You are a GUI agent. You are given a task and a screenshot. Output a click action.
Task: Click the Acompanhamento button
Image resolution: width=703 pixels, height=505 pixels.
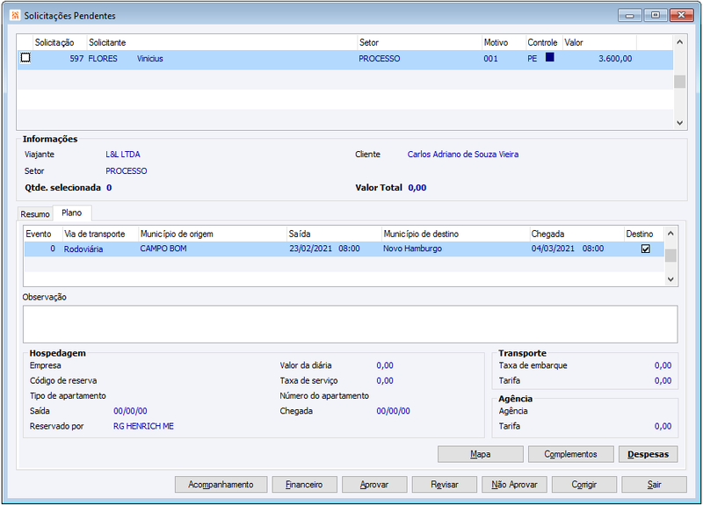click(221, 485)
